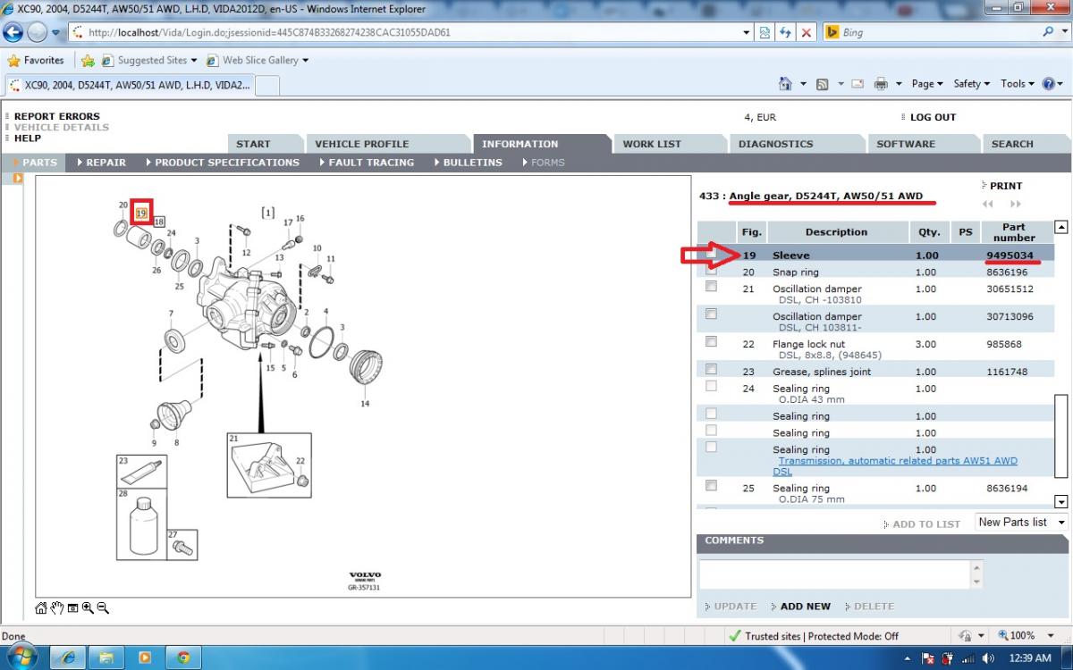Screen dimensions: 1073x670
Task: Select the pan hand tool below diagram
Action: pos(56,608)
